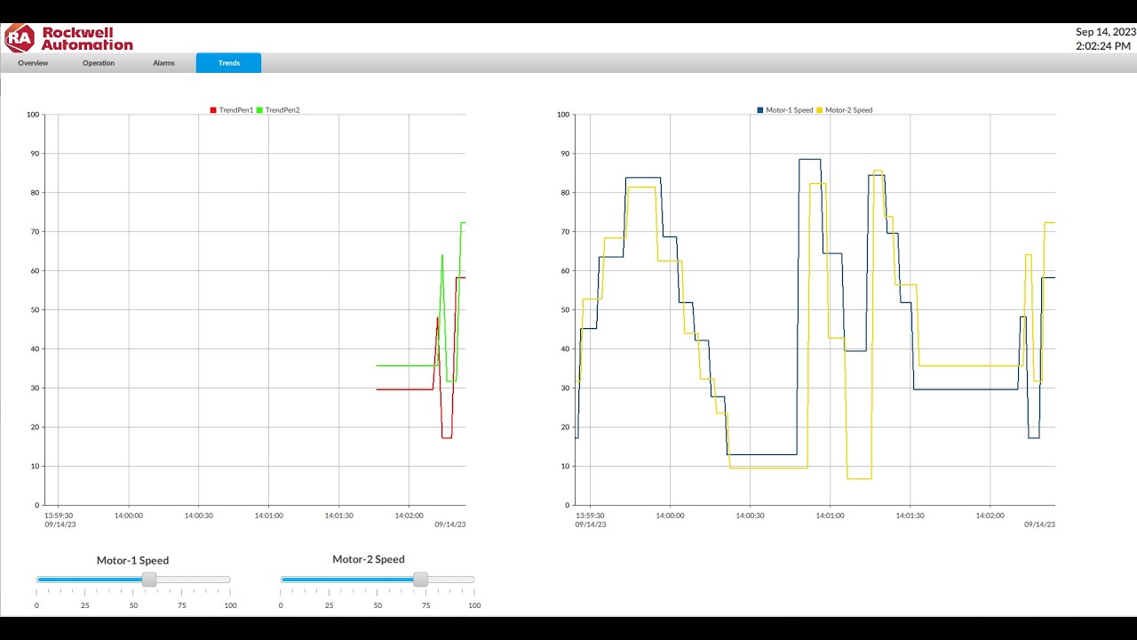Click the Rockwell Automation logo
Viewport: 1137px width, 640px height.
click(69, 38)
